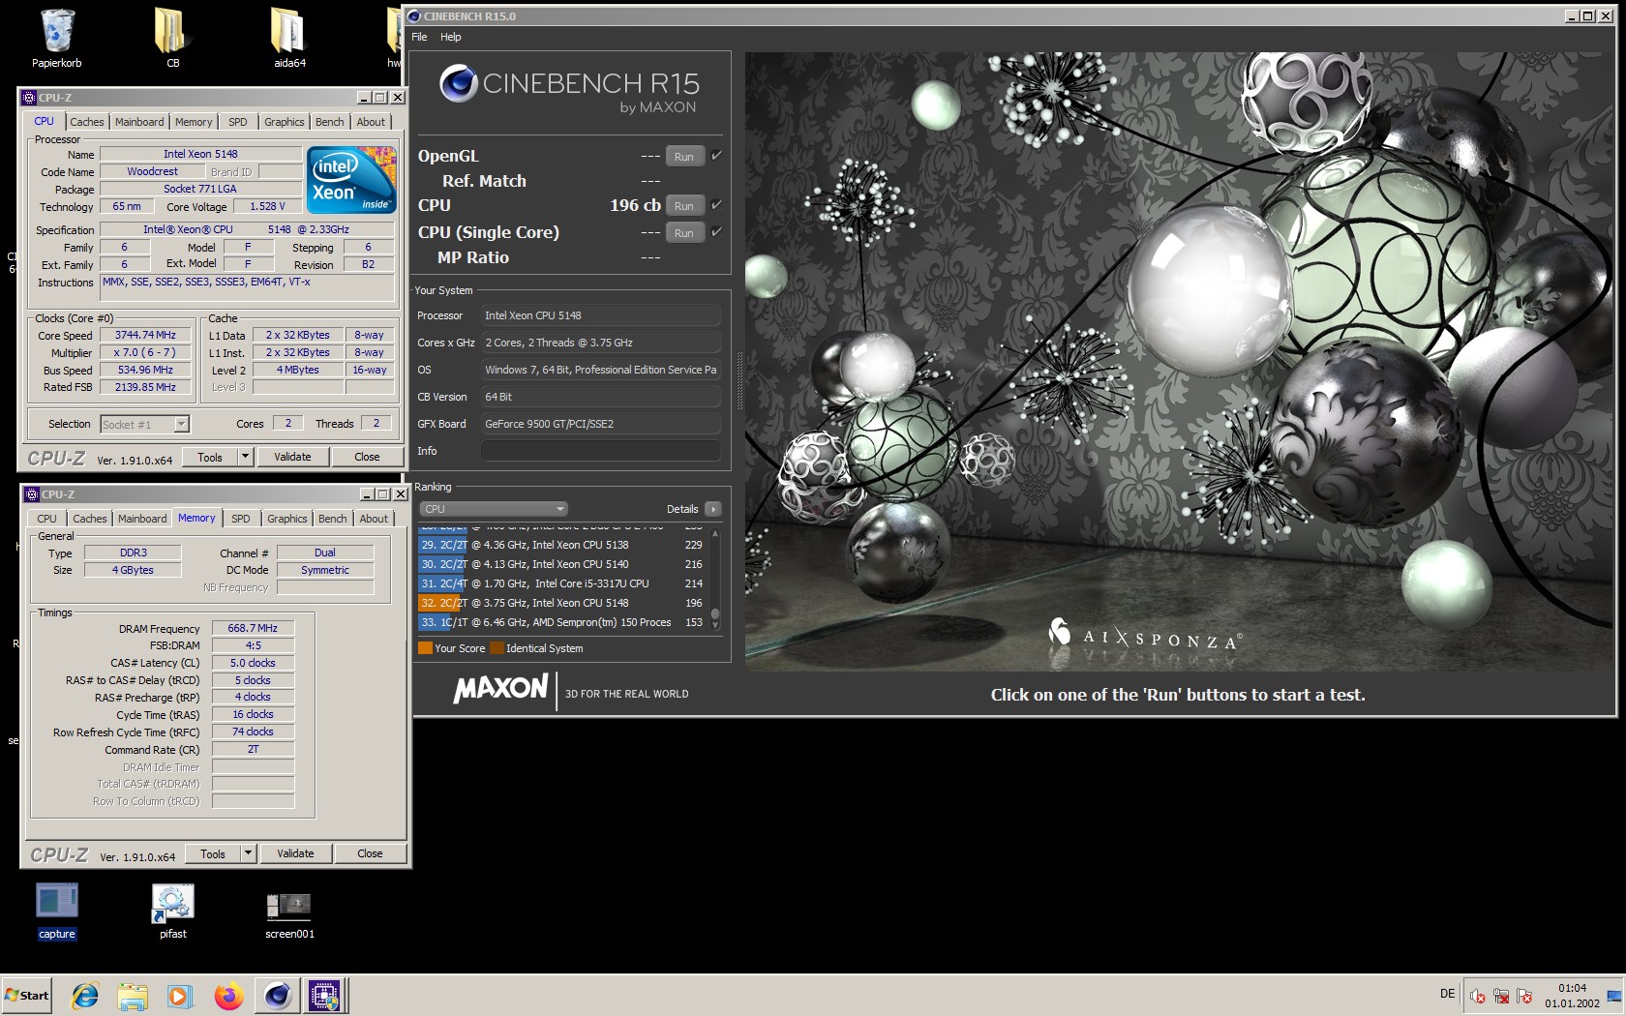Click the upper CPU-Z window title icon
The image size is (1626, 1016).
click(29, 98)
